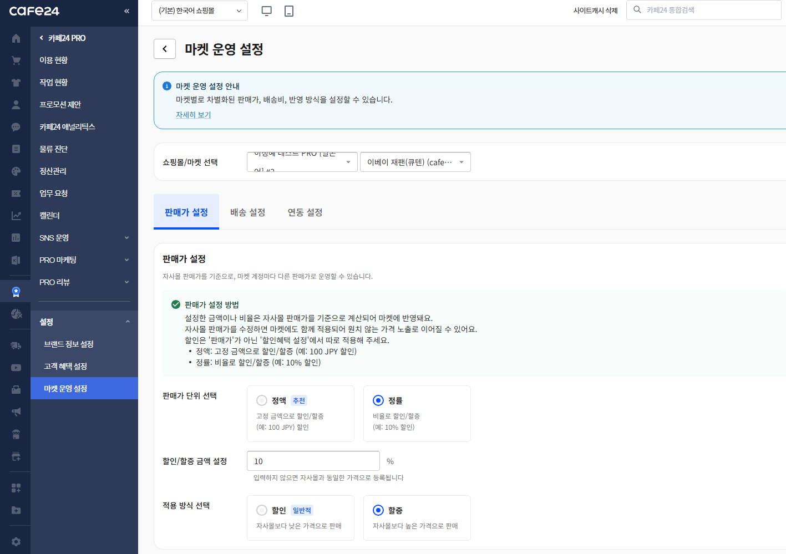Click the back arrow beside 마켓 운영 설정

click(x=165, y=49)
